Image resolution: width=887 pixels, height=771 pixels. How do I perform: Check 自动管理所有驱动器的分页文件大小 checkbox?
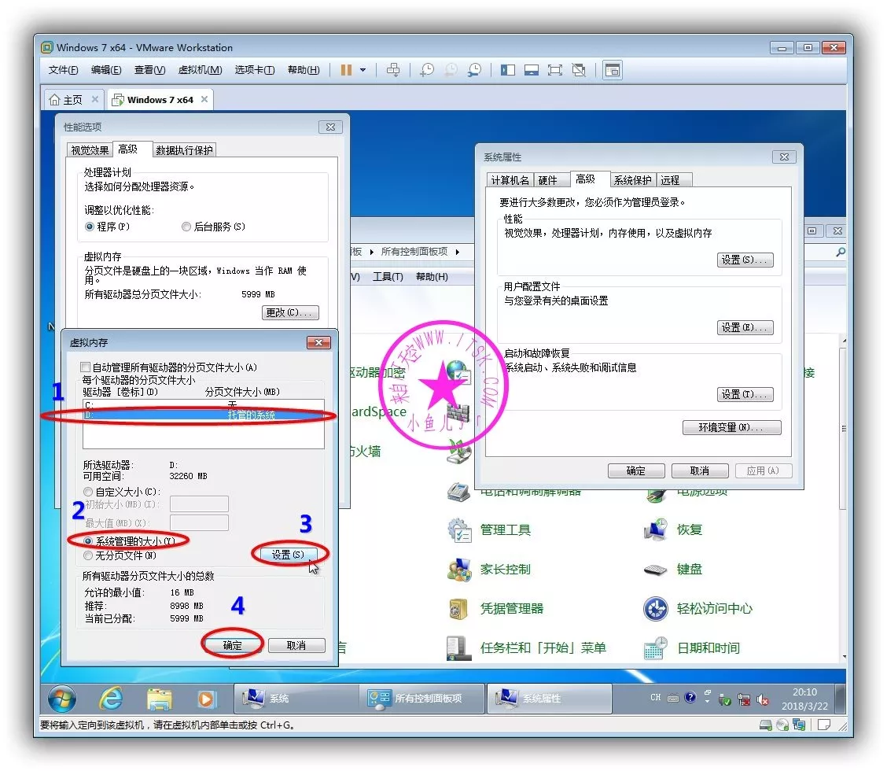pyautogui.click(x=86, y=367)
